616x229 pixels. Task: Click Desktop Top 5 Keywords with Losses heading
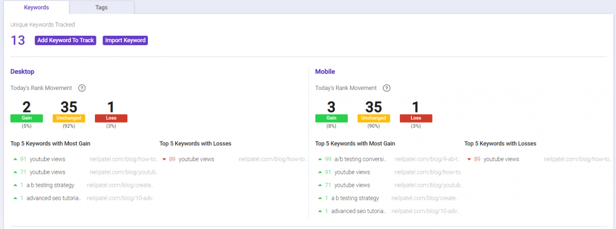[195, 144]
